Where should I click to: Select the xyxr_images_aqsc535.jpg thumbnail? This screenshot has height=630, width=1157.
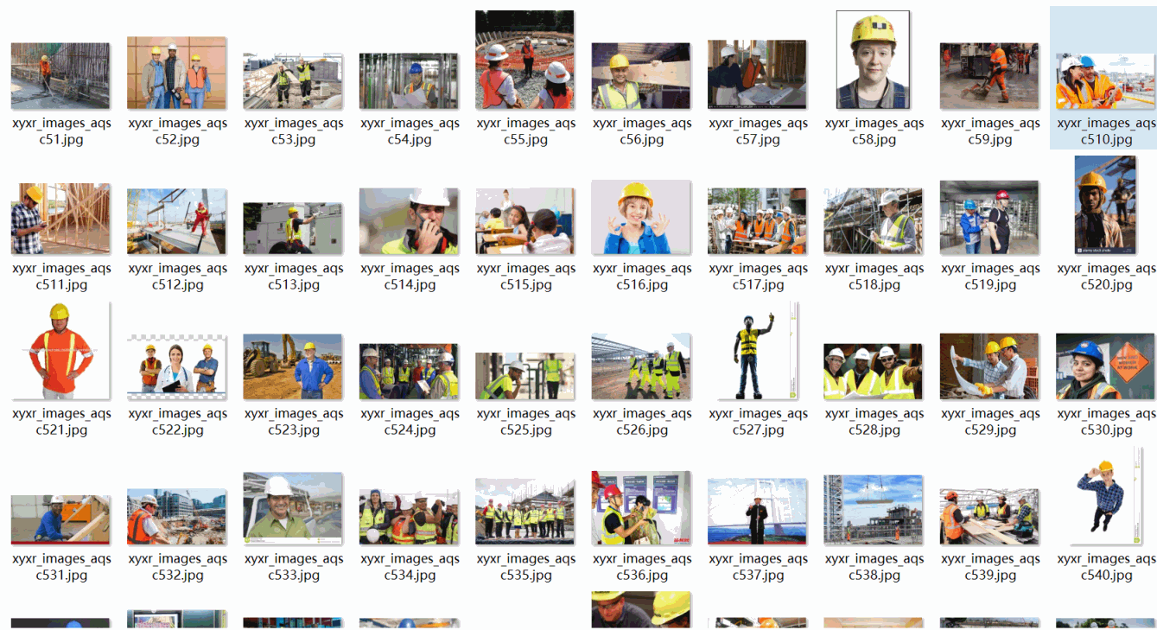point(524,512)
